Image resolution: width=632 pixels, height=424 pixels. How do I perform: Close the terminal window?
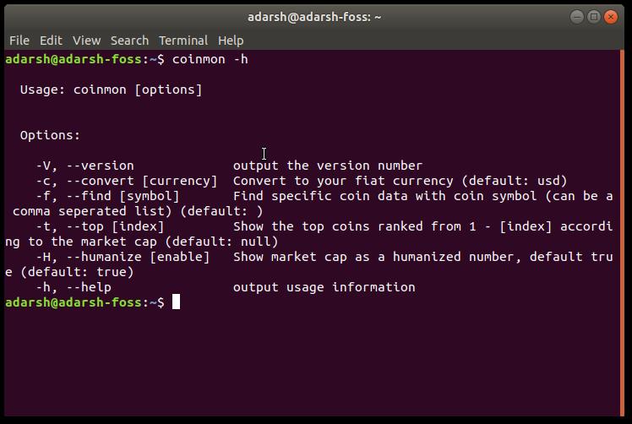[x=611, y=17]
